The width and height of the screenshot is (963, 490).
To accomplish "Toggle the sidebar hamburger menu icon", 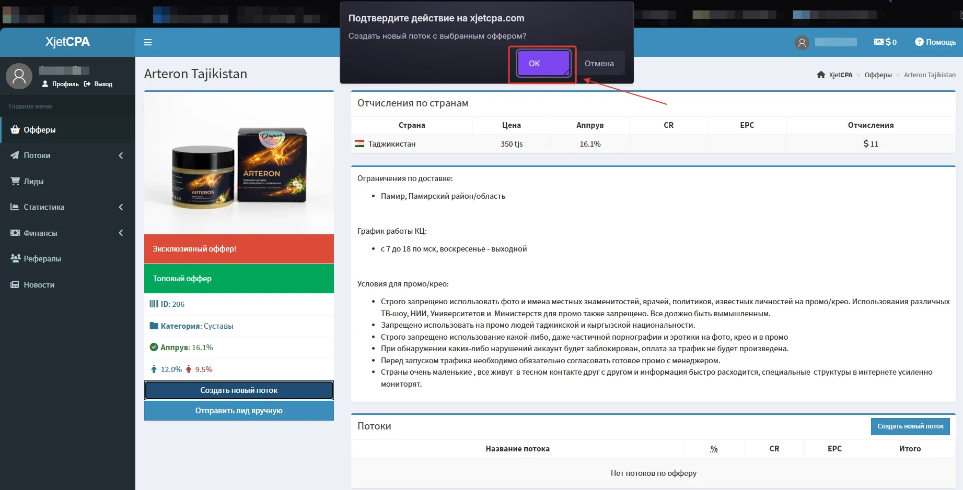I will point(148,42).
